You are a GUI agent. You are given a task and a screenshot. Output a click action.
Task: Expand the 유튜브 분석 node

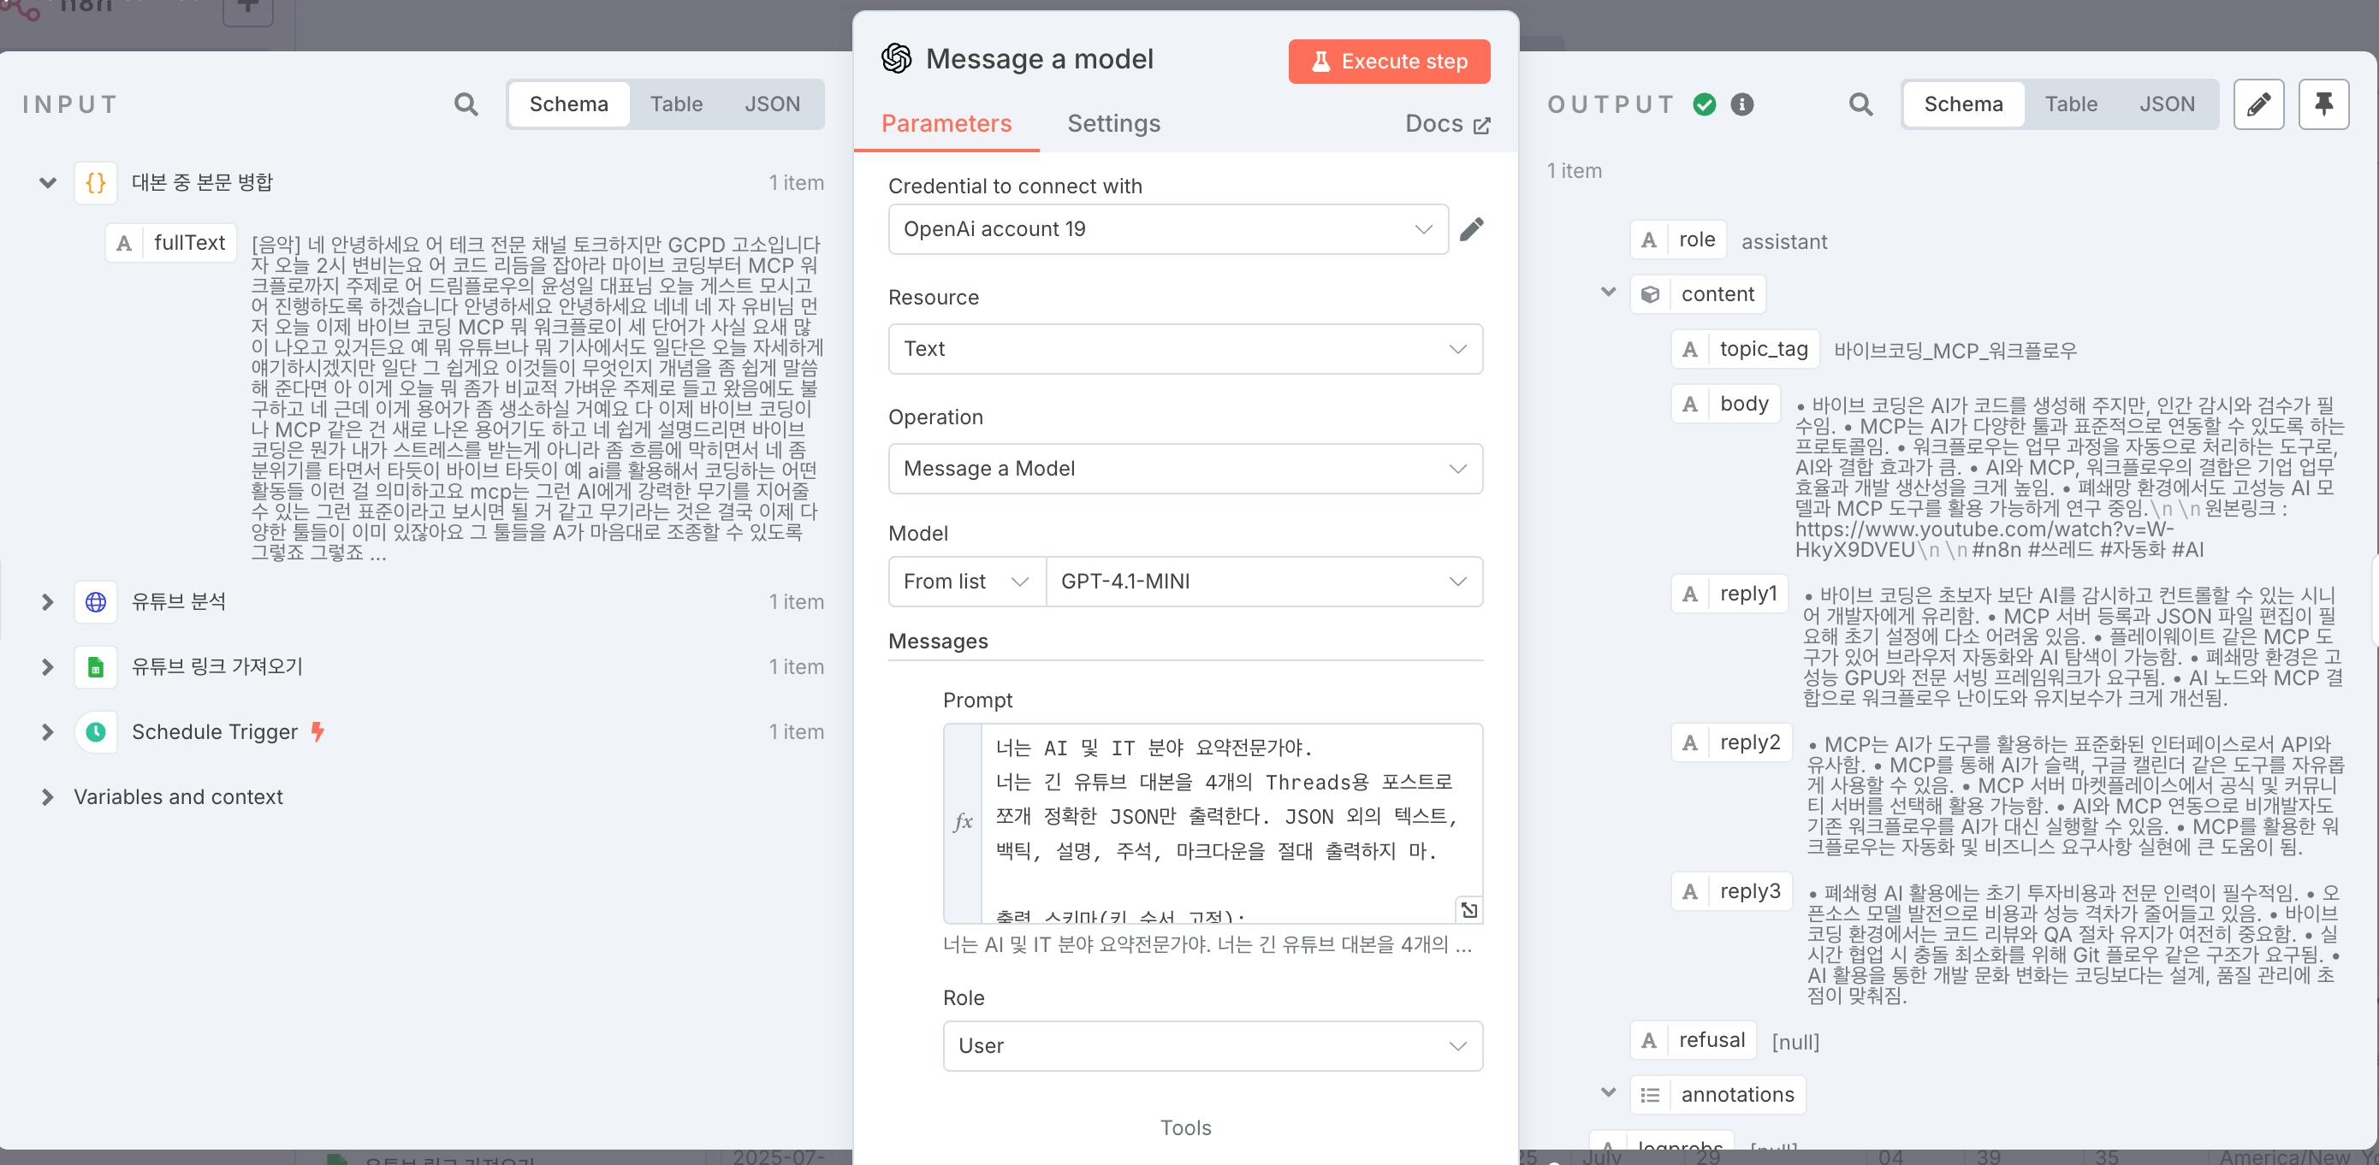pos(47,602)
